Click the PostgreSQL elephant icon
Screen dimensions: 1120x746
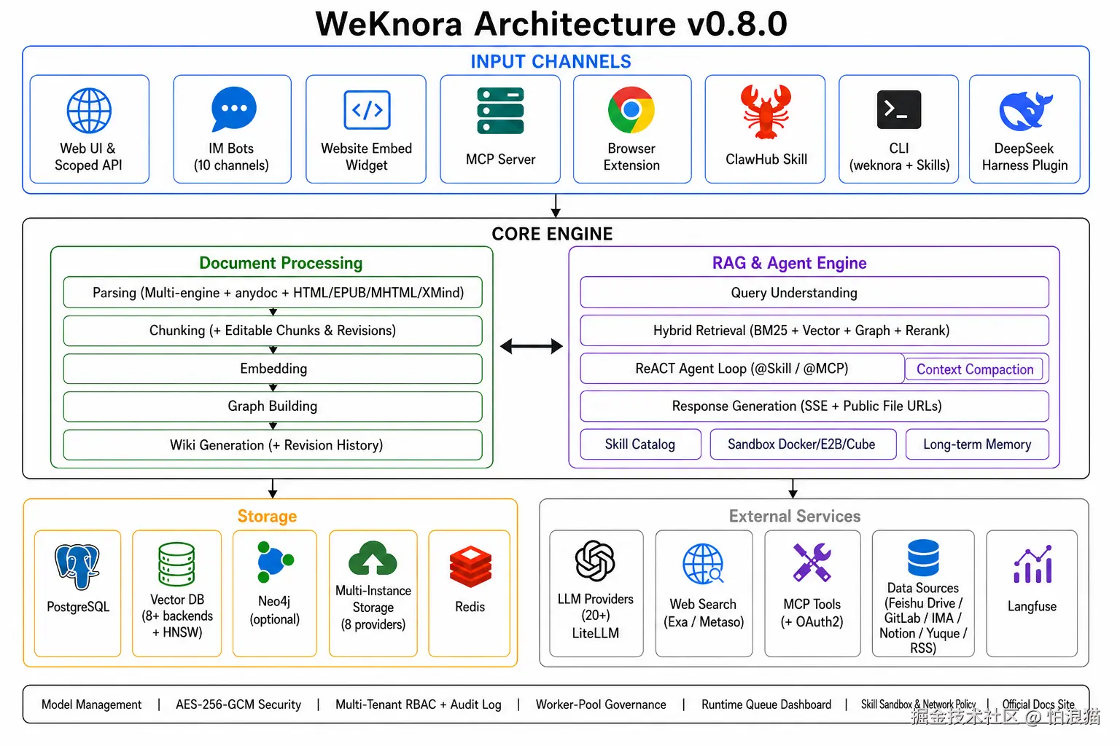point(77,566)
